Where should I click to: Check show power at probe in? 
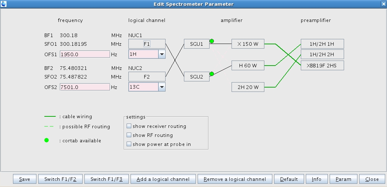click(129, 144)
